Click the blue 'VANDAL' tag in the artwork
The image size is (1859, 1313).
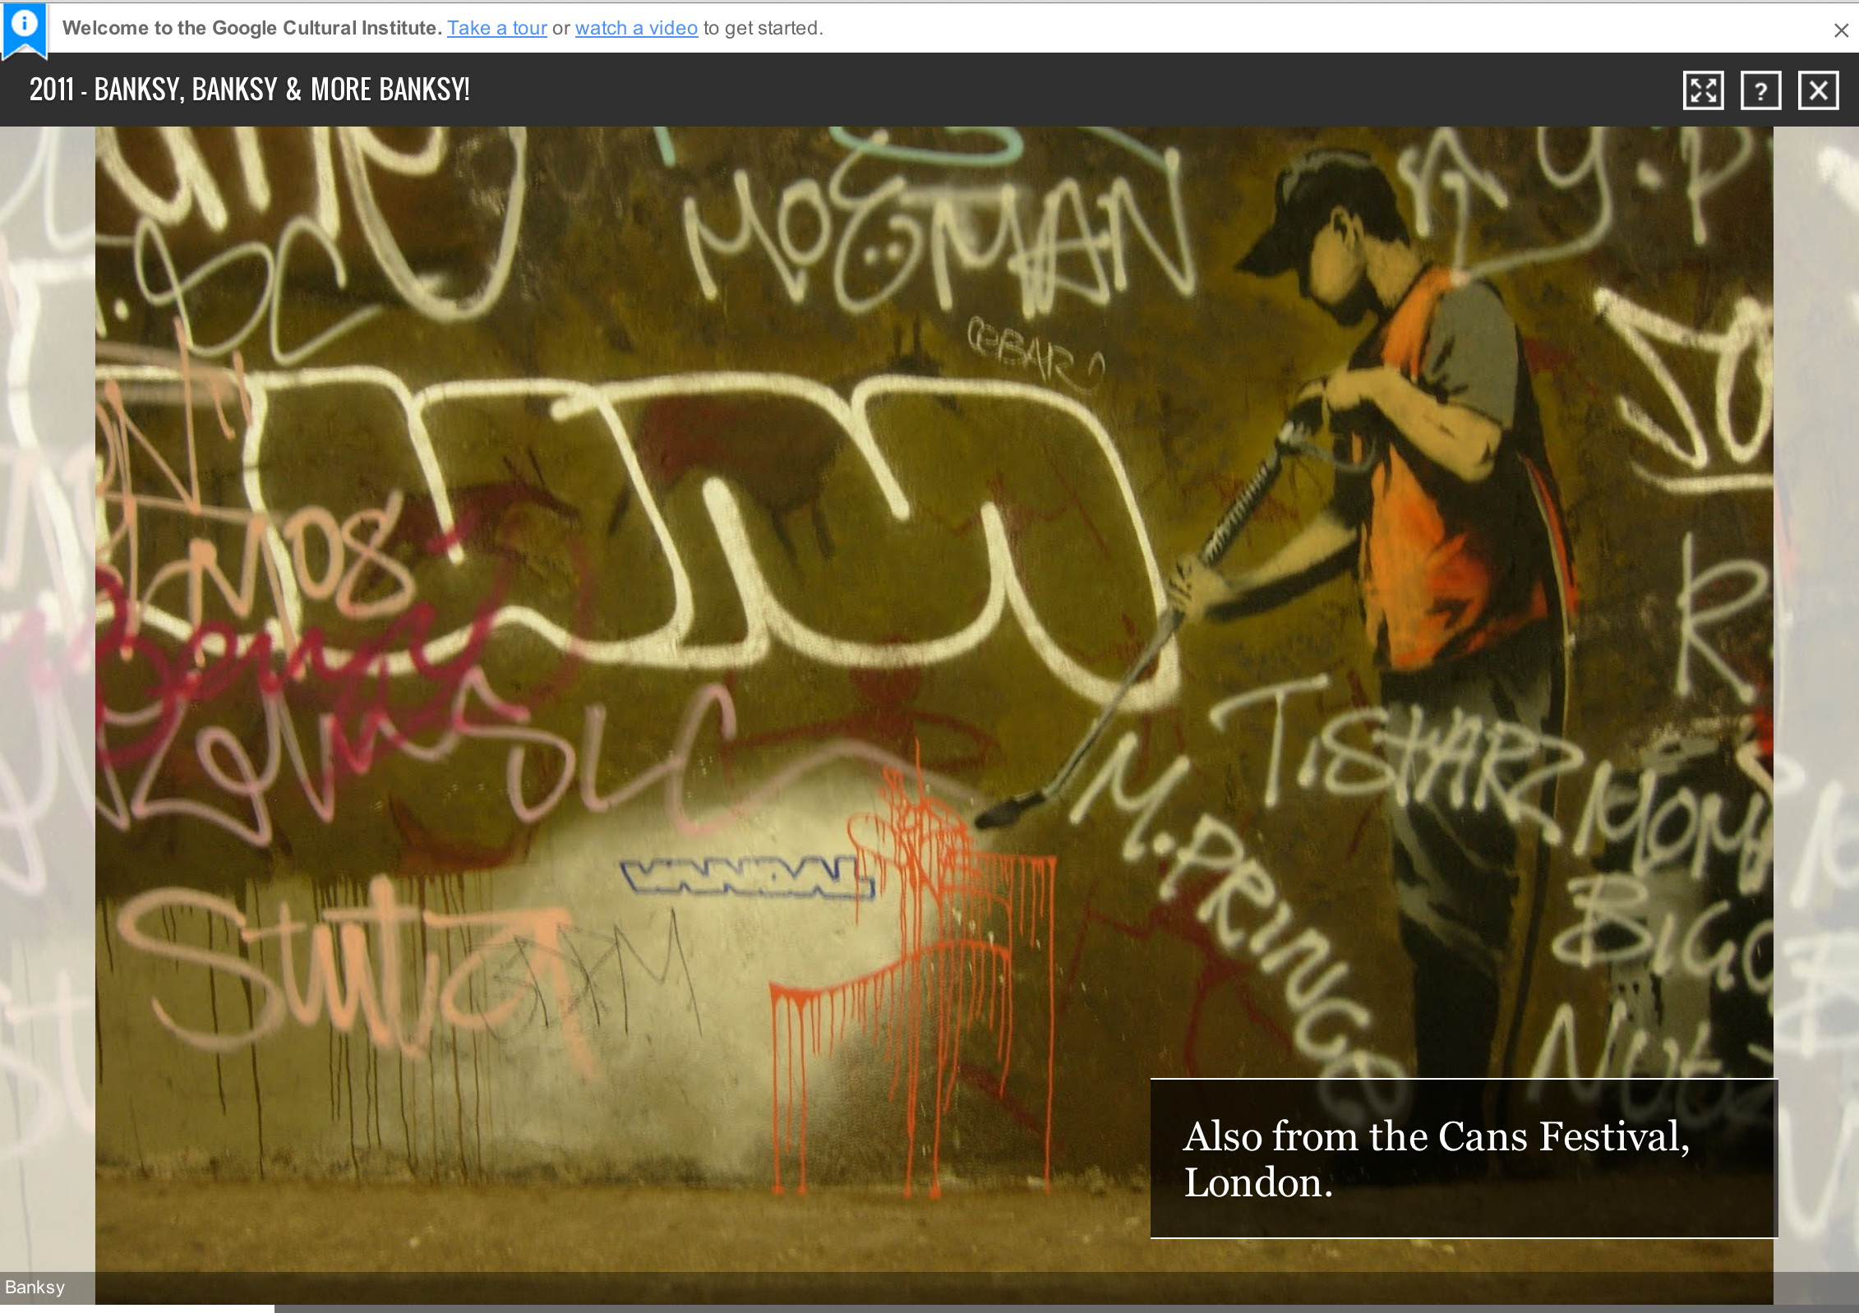[x=746, y=876]
